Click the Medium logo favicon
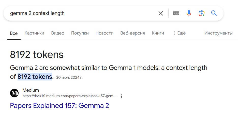The height and width of the screenshot is (113, 238). click(x=14, y=93)
